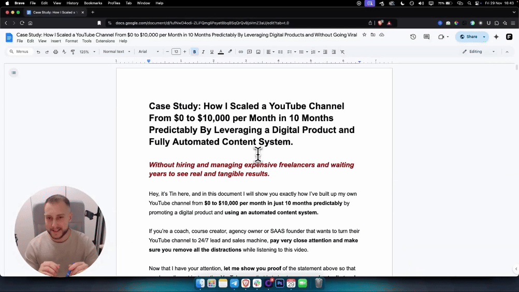The height and width of the screenshot is (292, 519).
Task: Open the Arial font dropdown
Action: (149, 52)
